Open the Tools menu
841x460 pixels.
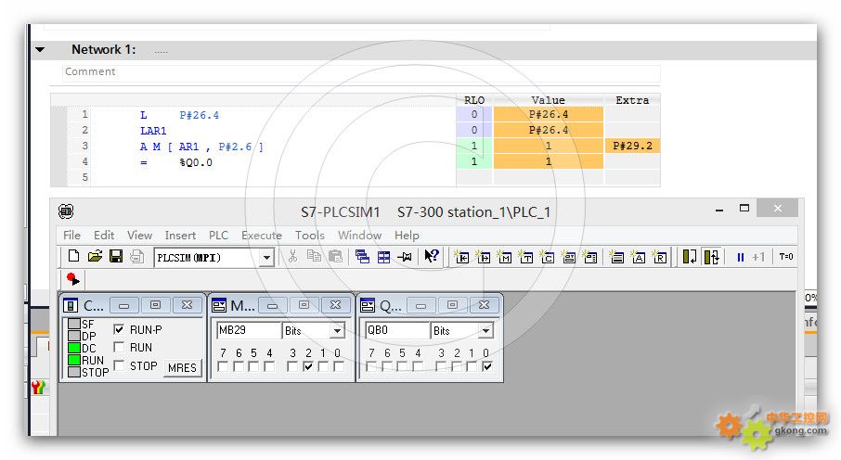(309, 235)
